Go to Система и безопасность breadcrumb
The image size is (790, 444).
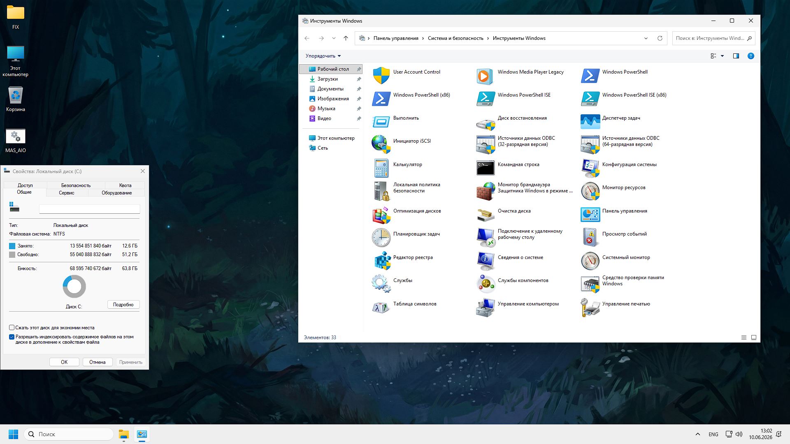[x=455, y=38]
